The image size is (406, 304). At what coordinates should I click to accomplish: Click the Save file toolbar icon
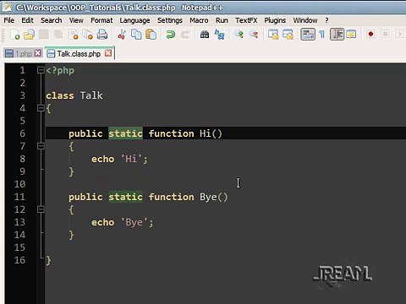44,35
